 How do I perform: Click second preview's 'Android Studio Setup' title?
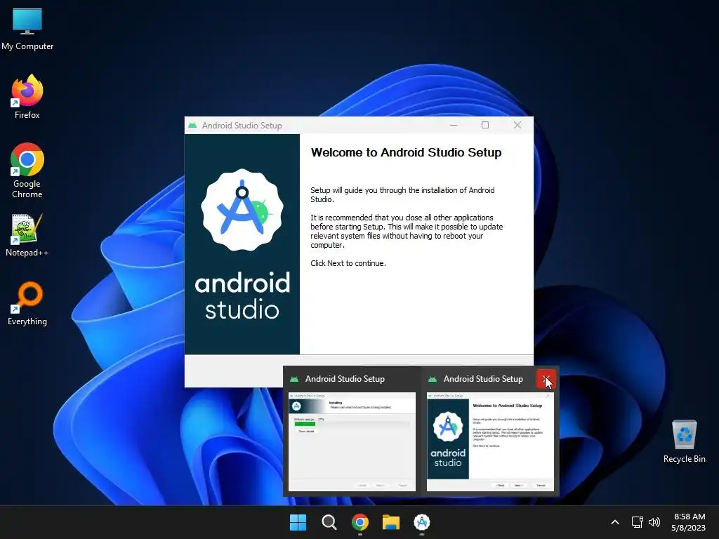pos(483,379)
